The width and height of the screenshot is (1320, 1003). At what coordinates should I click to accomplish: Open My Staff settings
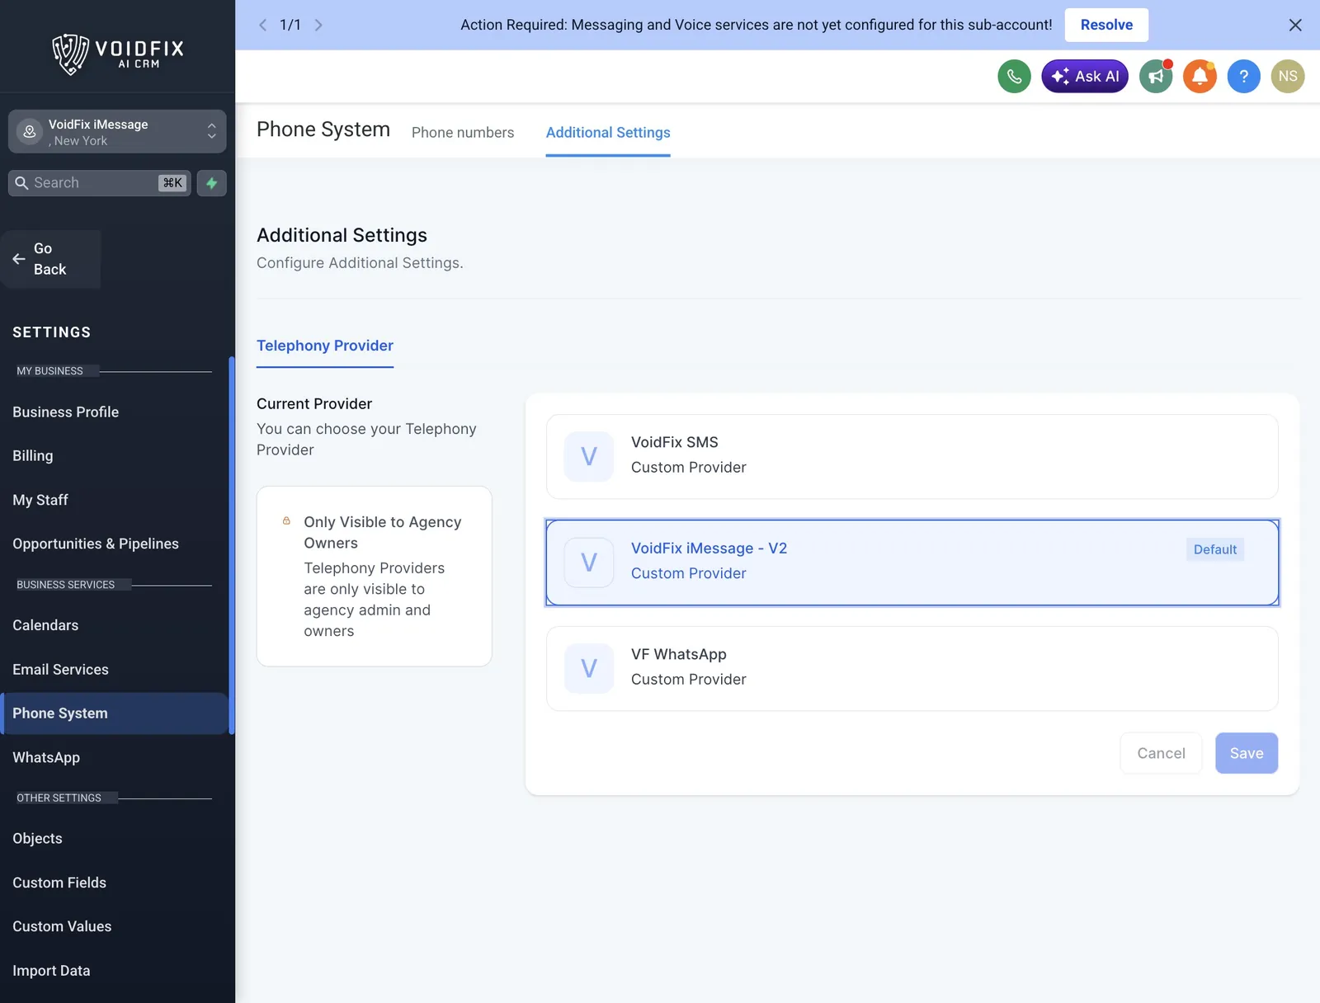tap(40, 500)
